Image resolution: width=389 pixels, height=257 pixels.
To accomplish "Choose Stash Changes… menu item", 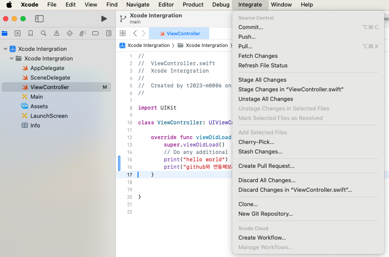I will [x=308, y=152].
